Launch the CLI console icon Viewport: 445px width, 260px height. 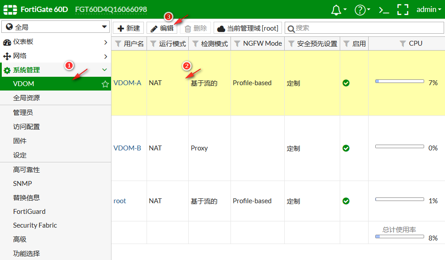coord(384,10)
